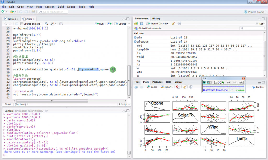This screenshot has width=268, height=160.
Task: Expand the alm list object
Action: coord(135,37)
